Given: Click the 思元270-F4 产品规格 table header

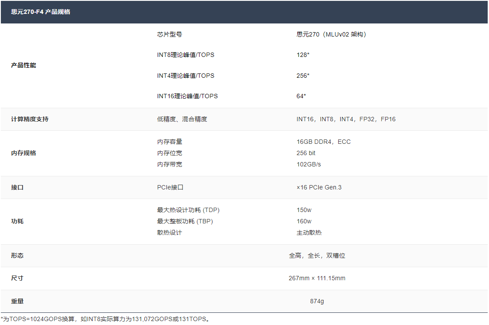Looking at the screenshot, I should [x=244, y=12].
